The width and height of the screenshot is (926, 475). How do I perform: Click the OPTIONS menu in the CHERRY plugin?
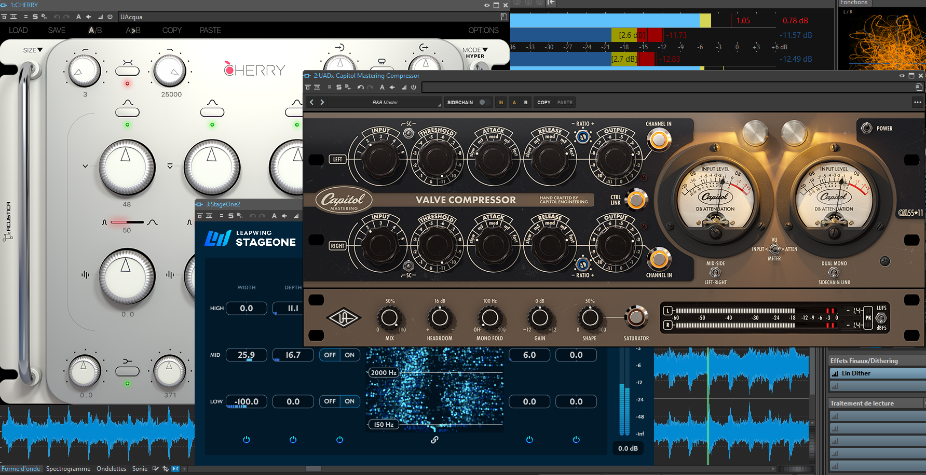pos(483,30)
